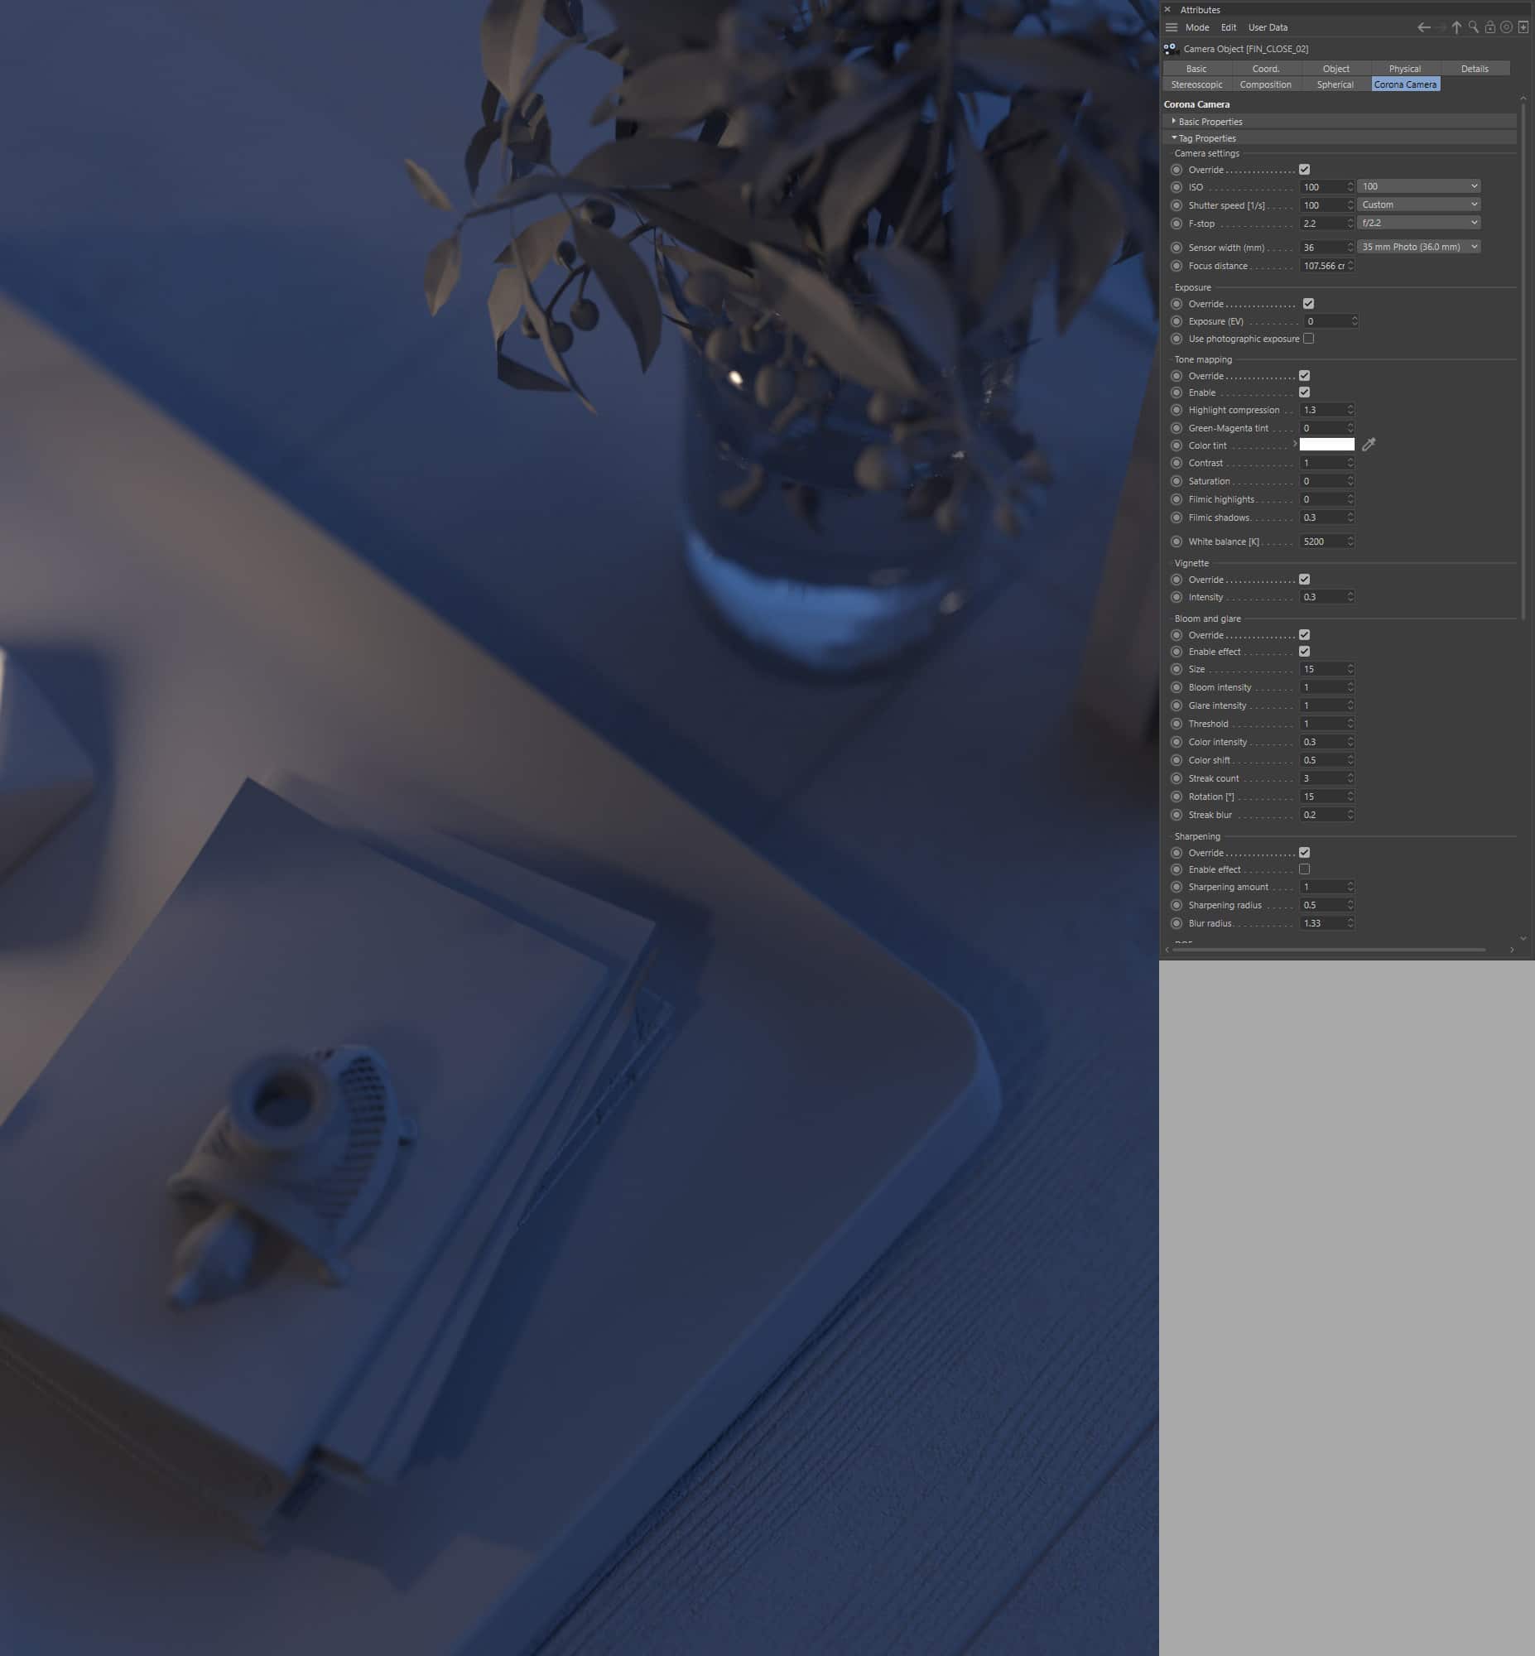Pick a color with the Color tint eyedropper
The image size is (1535, 1656).
tap(1369, 445)
